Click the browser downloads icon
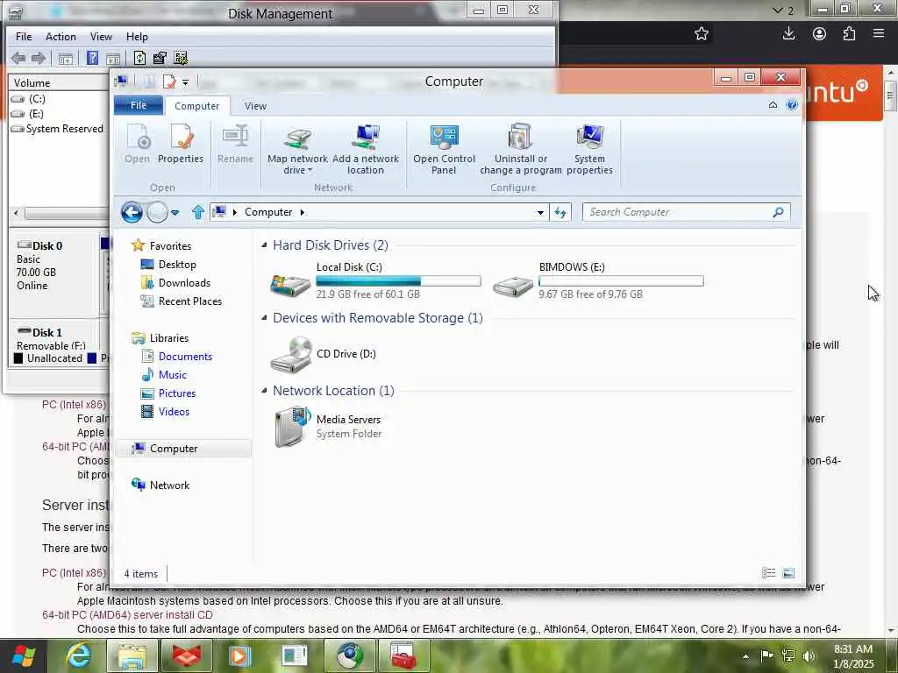Image resolution: width=898 pixels, height=673 pixels. [x=788, y=34]
